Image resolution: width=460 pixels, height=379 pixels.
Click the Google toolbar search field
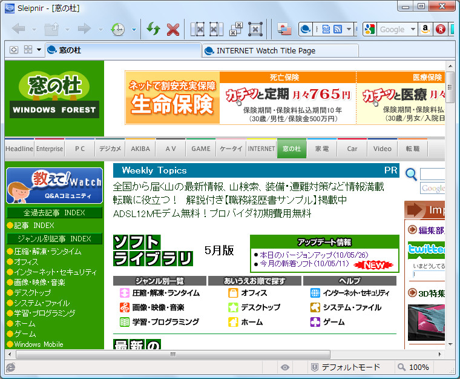tap(393, 29)
